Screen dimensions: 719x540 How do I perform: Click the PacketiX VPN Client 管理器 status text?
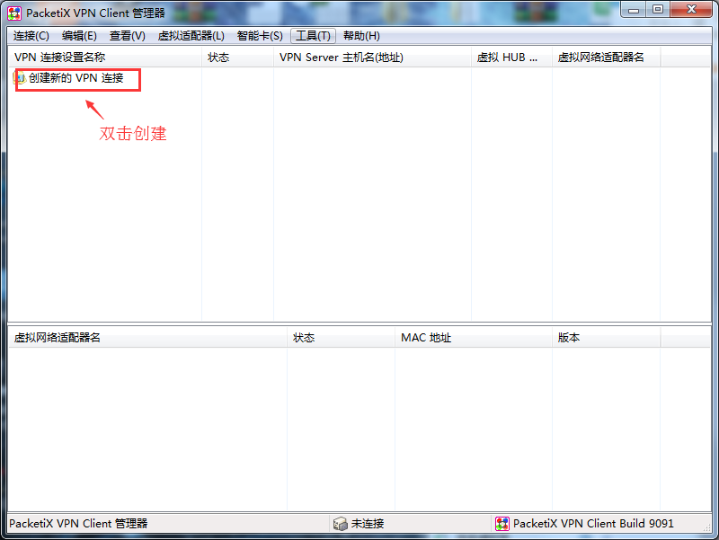tap(78, 524)
